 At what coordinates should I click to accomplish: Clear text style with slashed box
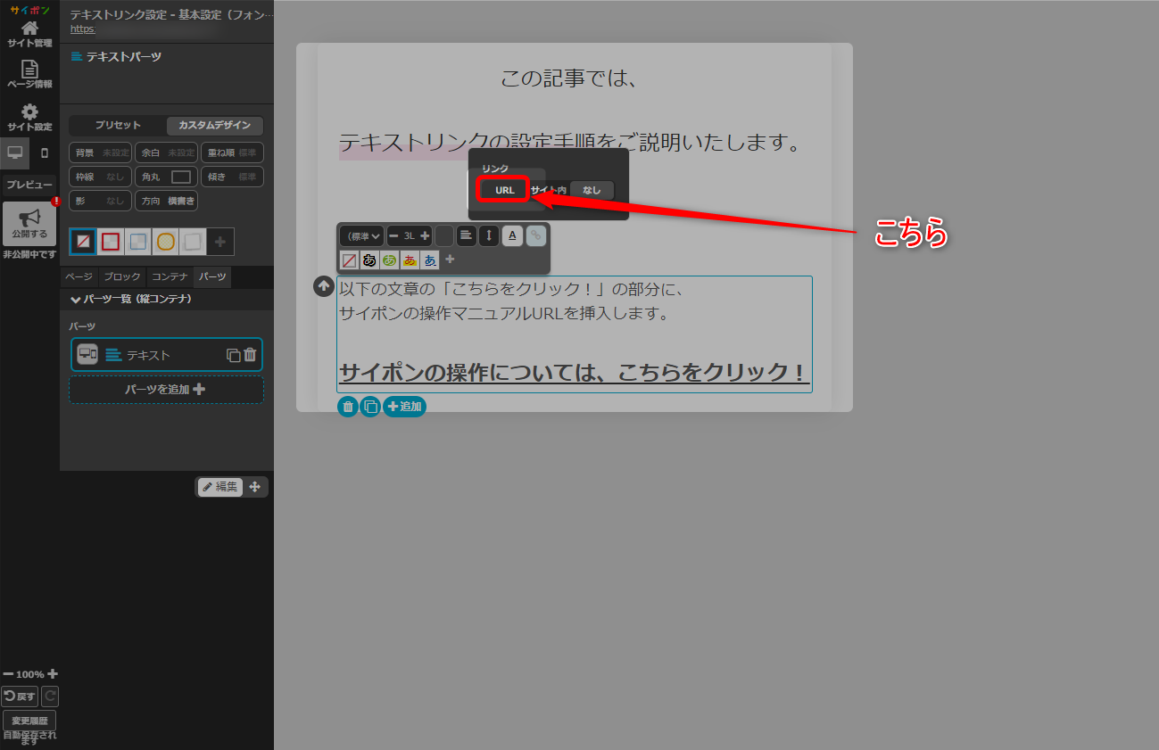point(349,260)
